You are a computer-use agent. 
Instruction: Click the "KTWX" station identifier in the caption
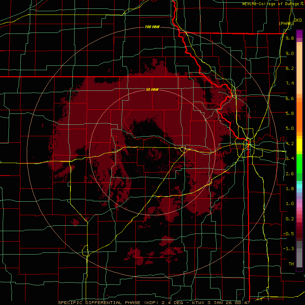(x=198, y=303)
